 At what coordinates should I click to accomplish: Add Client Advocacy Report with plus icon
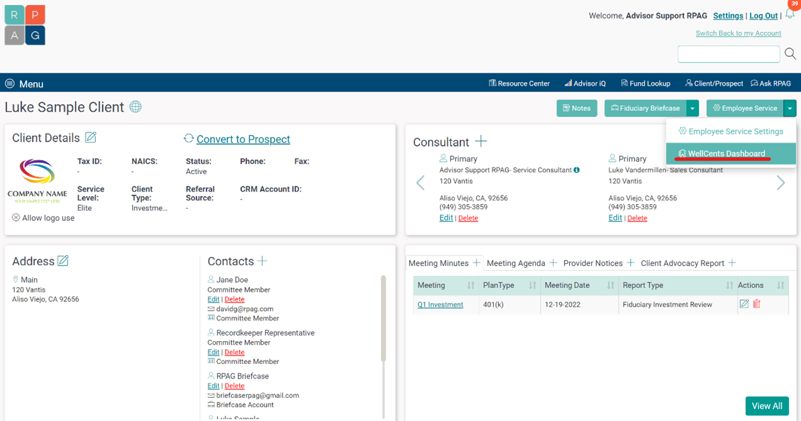[x=732, y=263]
